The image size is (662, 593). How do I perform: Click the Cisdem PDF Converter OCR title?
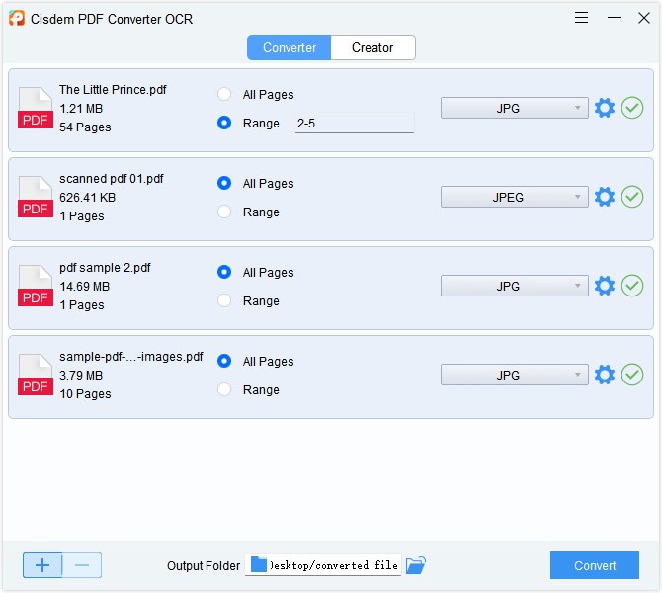click(112, 19)
